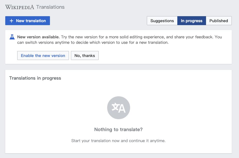This screenshot has width=239, height=158.
Task: Click the gray language translate icon
Action: click(119, 108)
